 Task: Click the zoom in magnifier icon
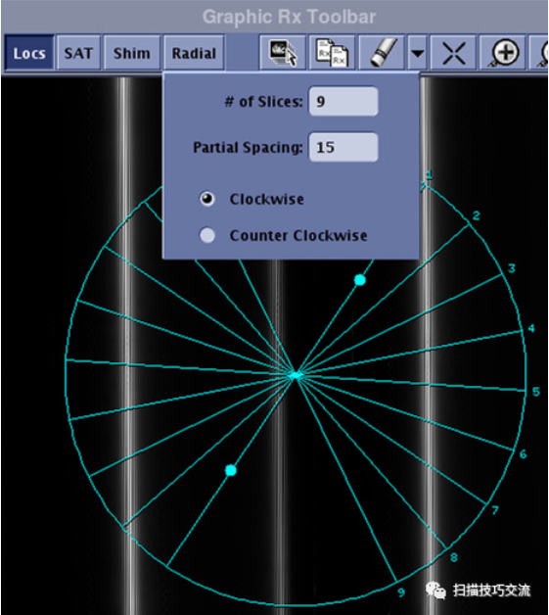[x=503, y=53]
